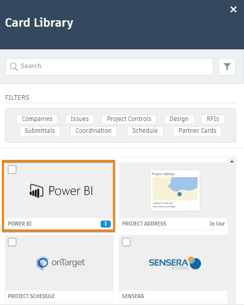
Task: Select the Schedule filter tag
Action: (x=145, y=131)
